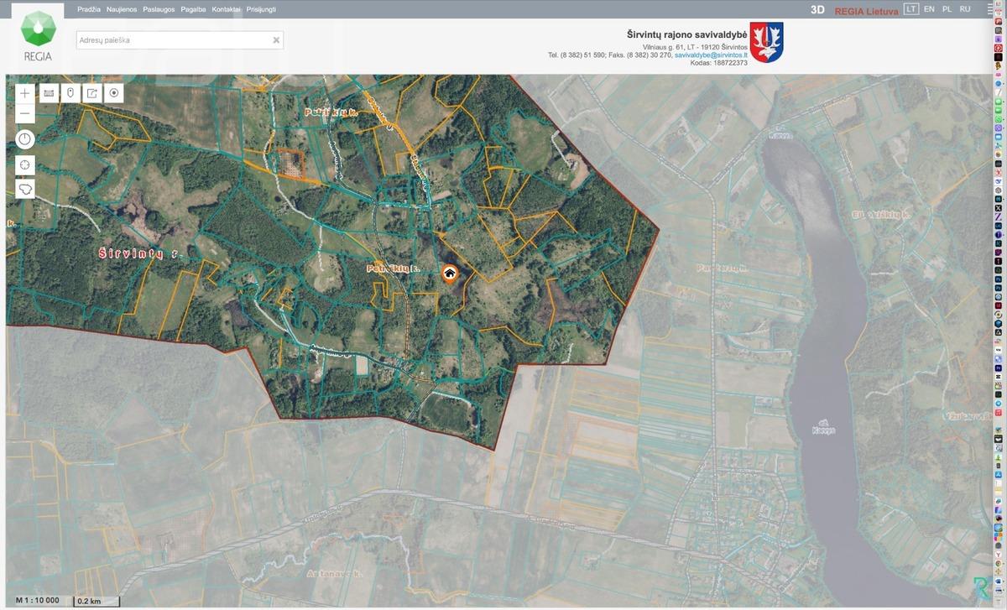Switch language to EN
1007x610 pixels.
929,8
